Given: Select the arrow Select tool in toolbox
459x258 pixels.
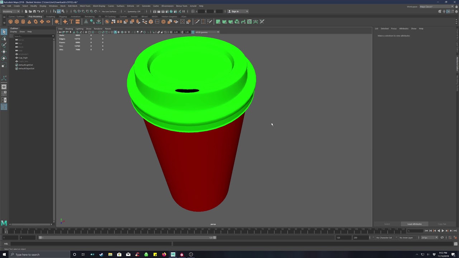Looking at the screenshot, I should [4, 32].
